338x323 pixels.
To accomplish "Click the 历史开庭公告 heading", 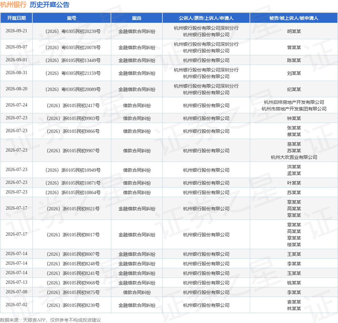I will [50, 5].
